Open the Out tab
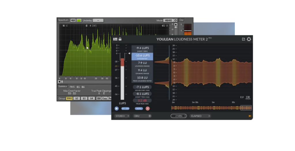This screenshot has height=151, width=295. [181, 20]
